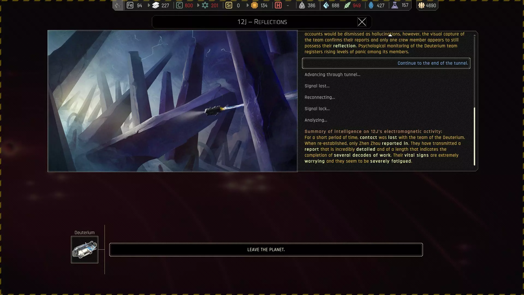Open the planet globe button in resource bar
524x295 pixels.
pos(118,5)
